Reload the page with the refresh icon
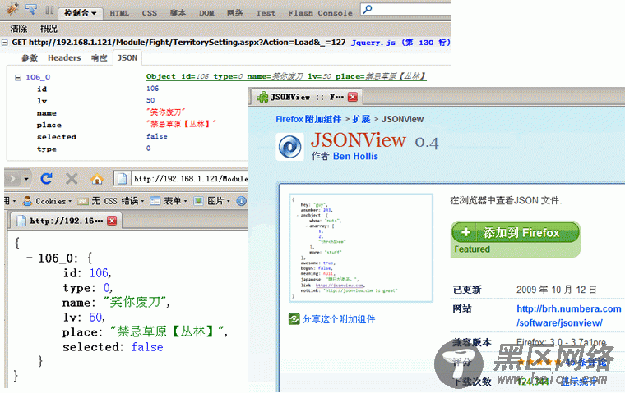This screenshot has width=625, height=393. pyautogui.click(x=47, y=179)
